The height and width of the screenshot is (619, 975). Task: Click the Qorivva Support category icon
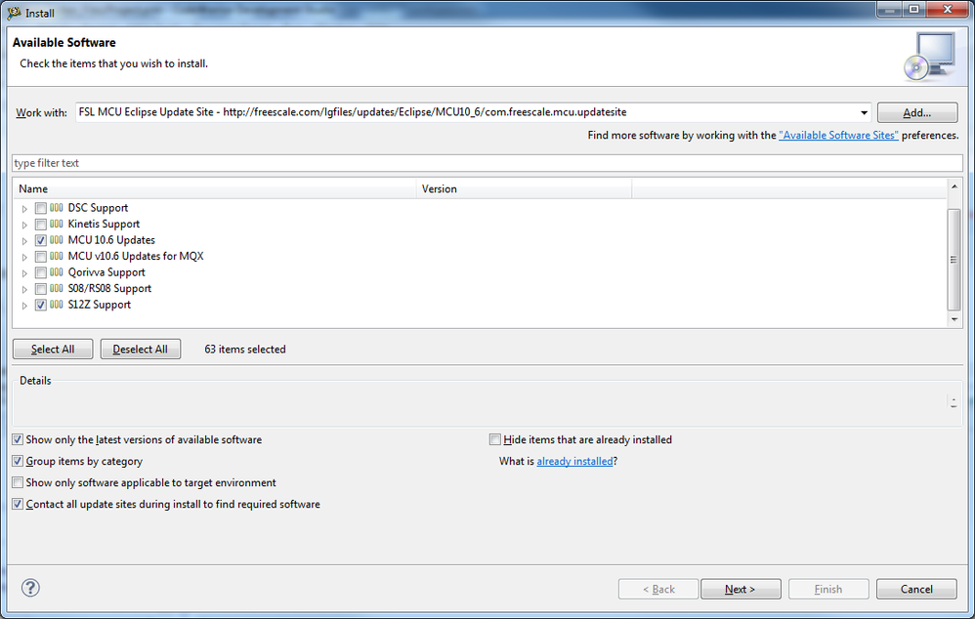pos(56,272)
